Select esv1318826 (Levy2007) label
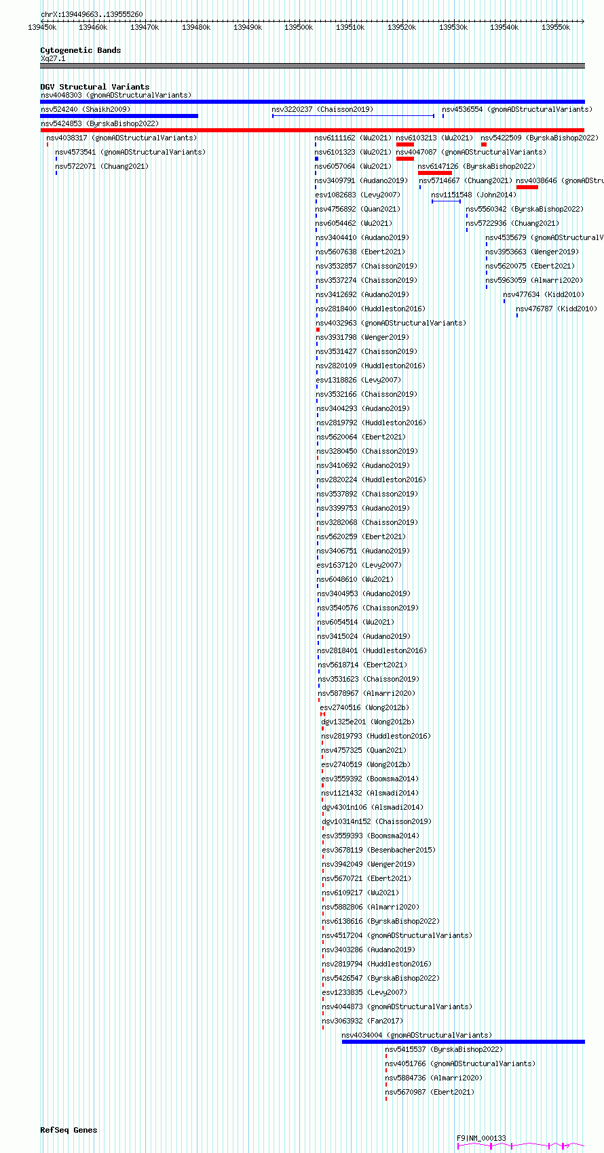604x1153 pixels. click(358, 380)
